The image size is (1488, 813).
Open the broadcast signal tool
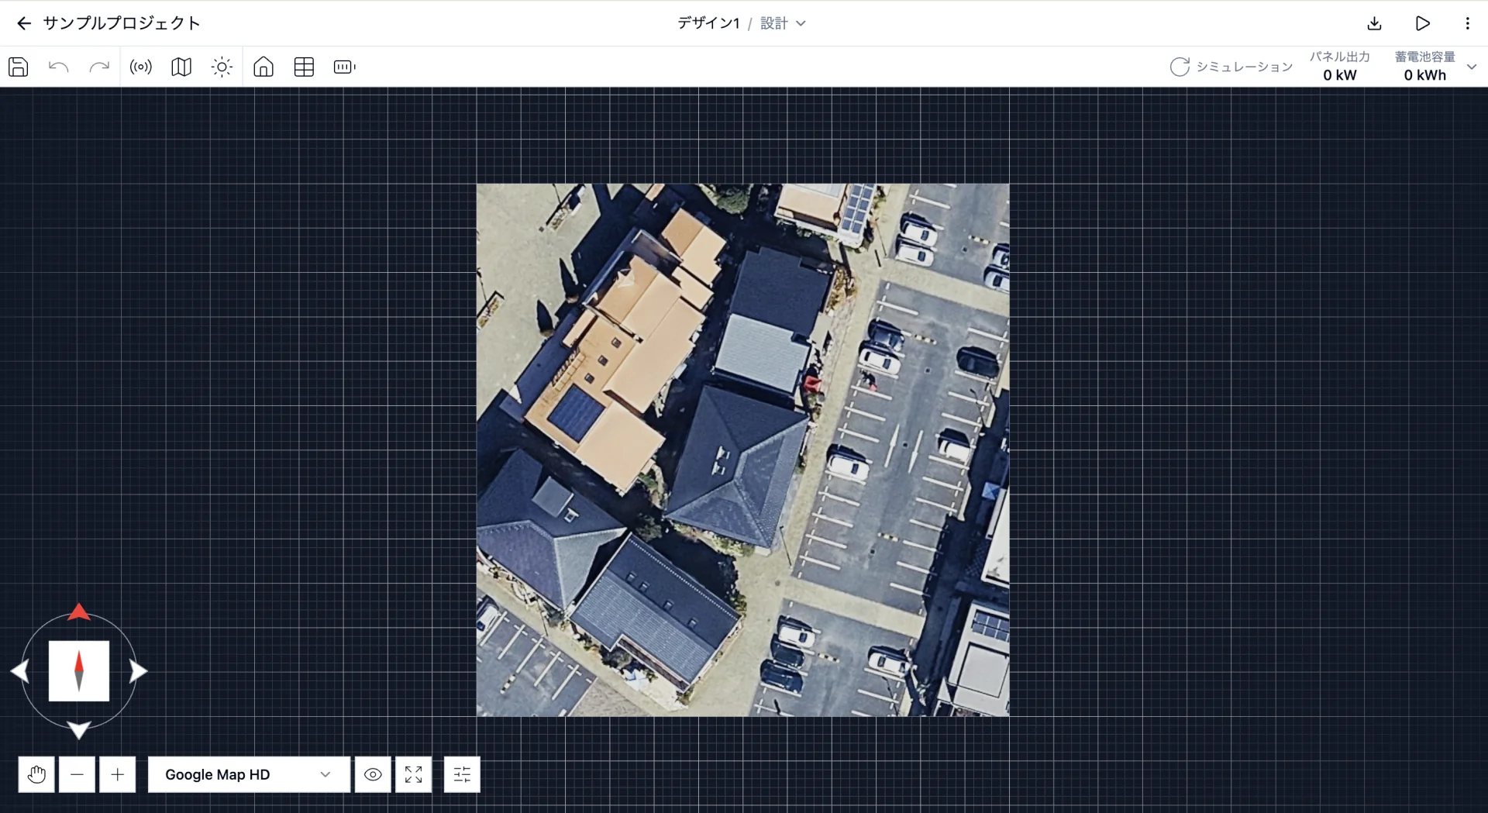pyautogui.click(x=141, y=67)
